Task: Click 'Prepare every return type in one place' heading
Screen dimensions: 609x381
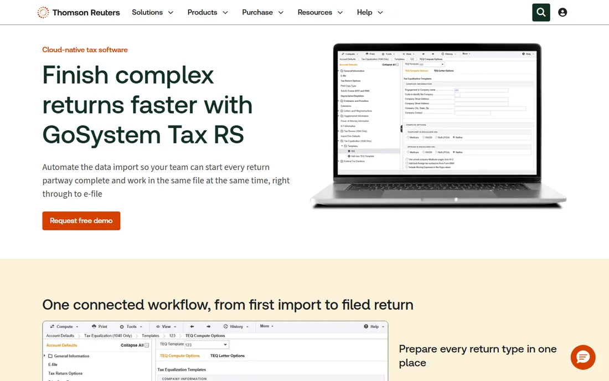Action: [x=478, y=356]
